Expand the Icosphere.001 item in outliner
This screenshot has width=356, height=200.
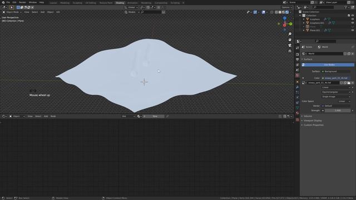pyautogui.click(x=304, y=23)
